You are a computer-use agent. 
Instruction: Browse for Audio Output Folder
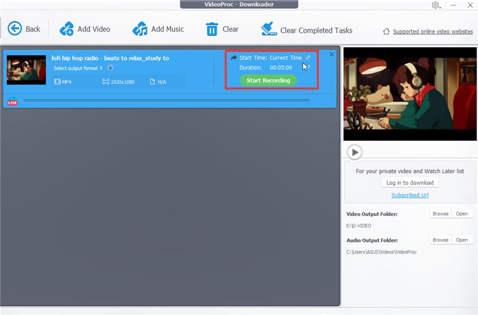[x=440, y=240]
